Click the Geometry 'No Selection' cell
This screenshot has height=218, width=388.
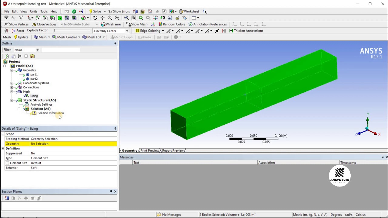[x=73, y=144]
